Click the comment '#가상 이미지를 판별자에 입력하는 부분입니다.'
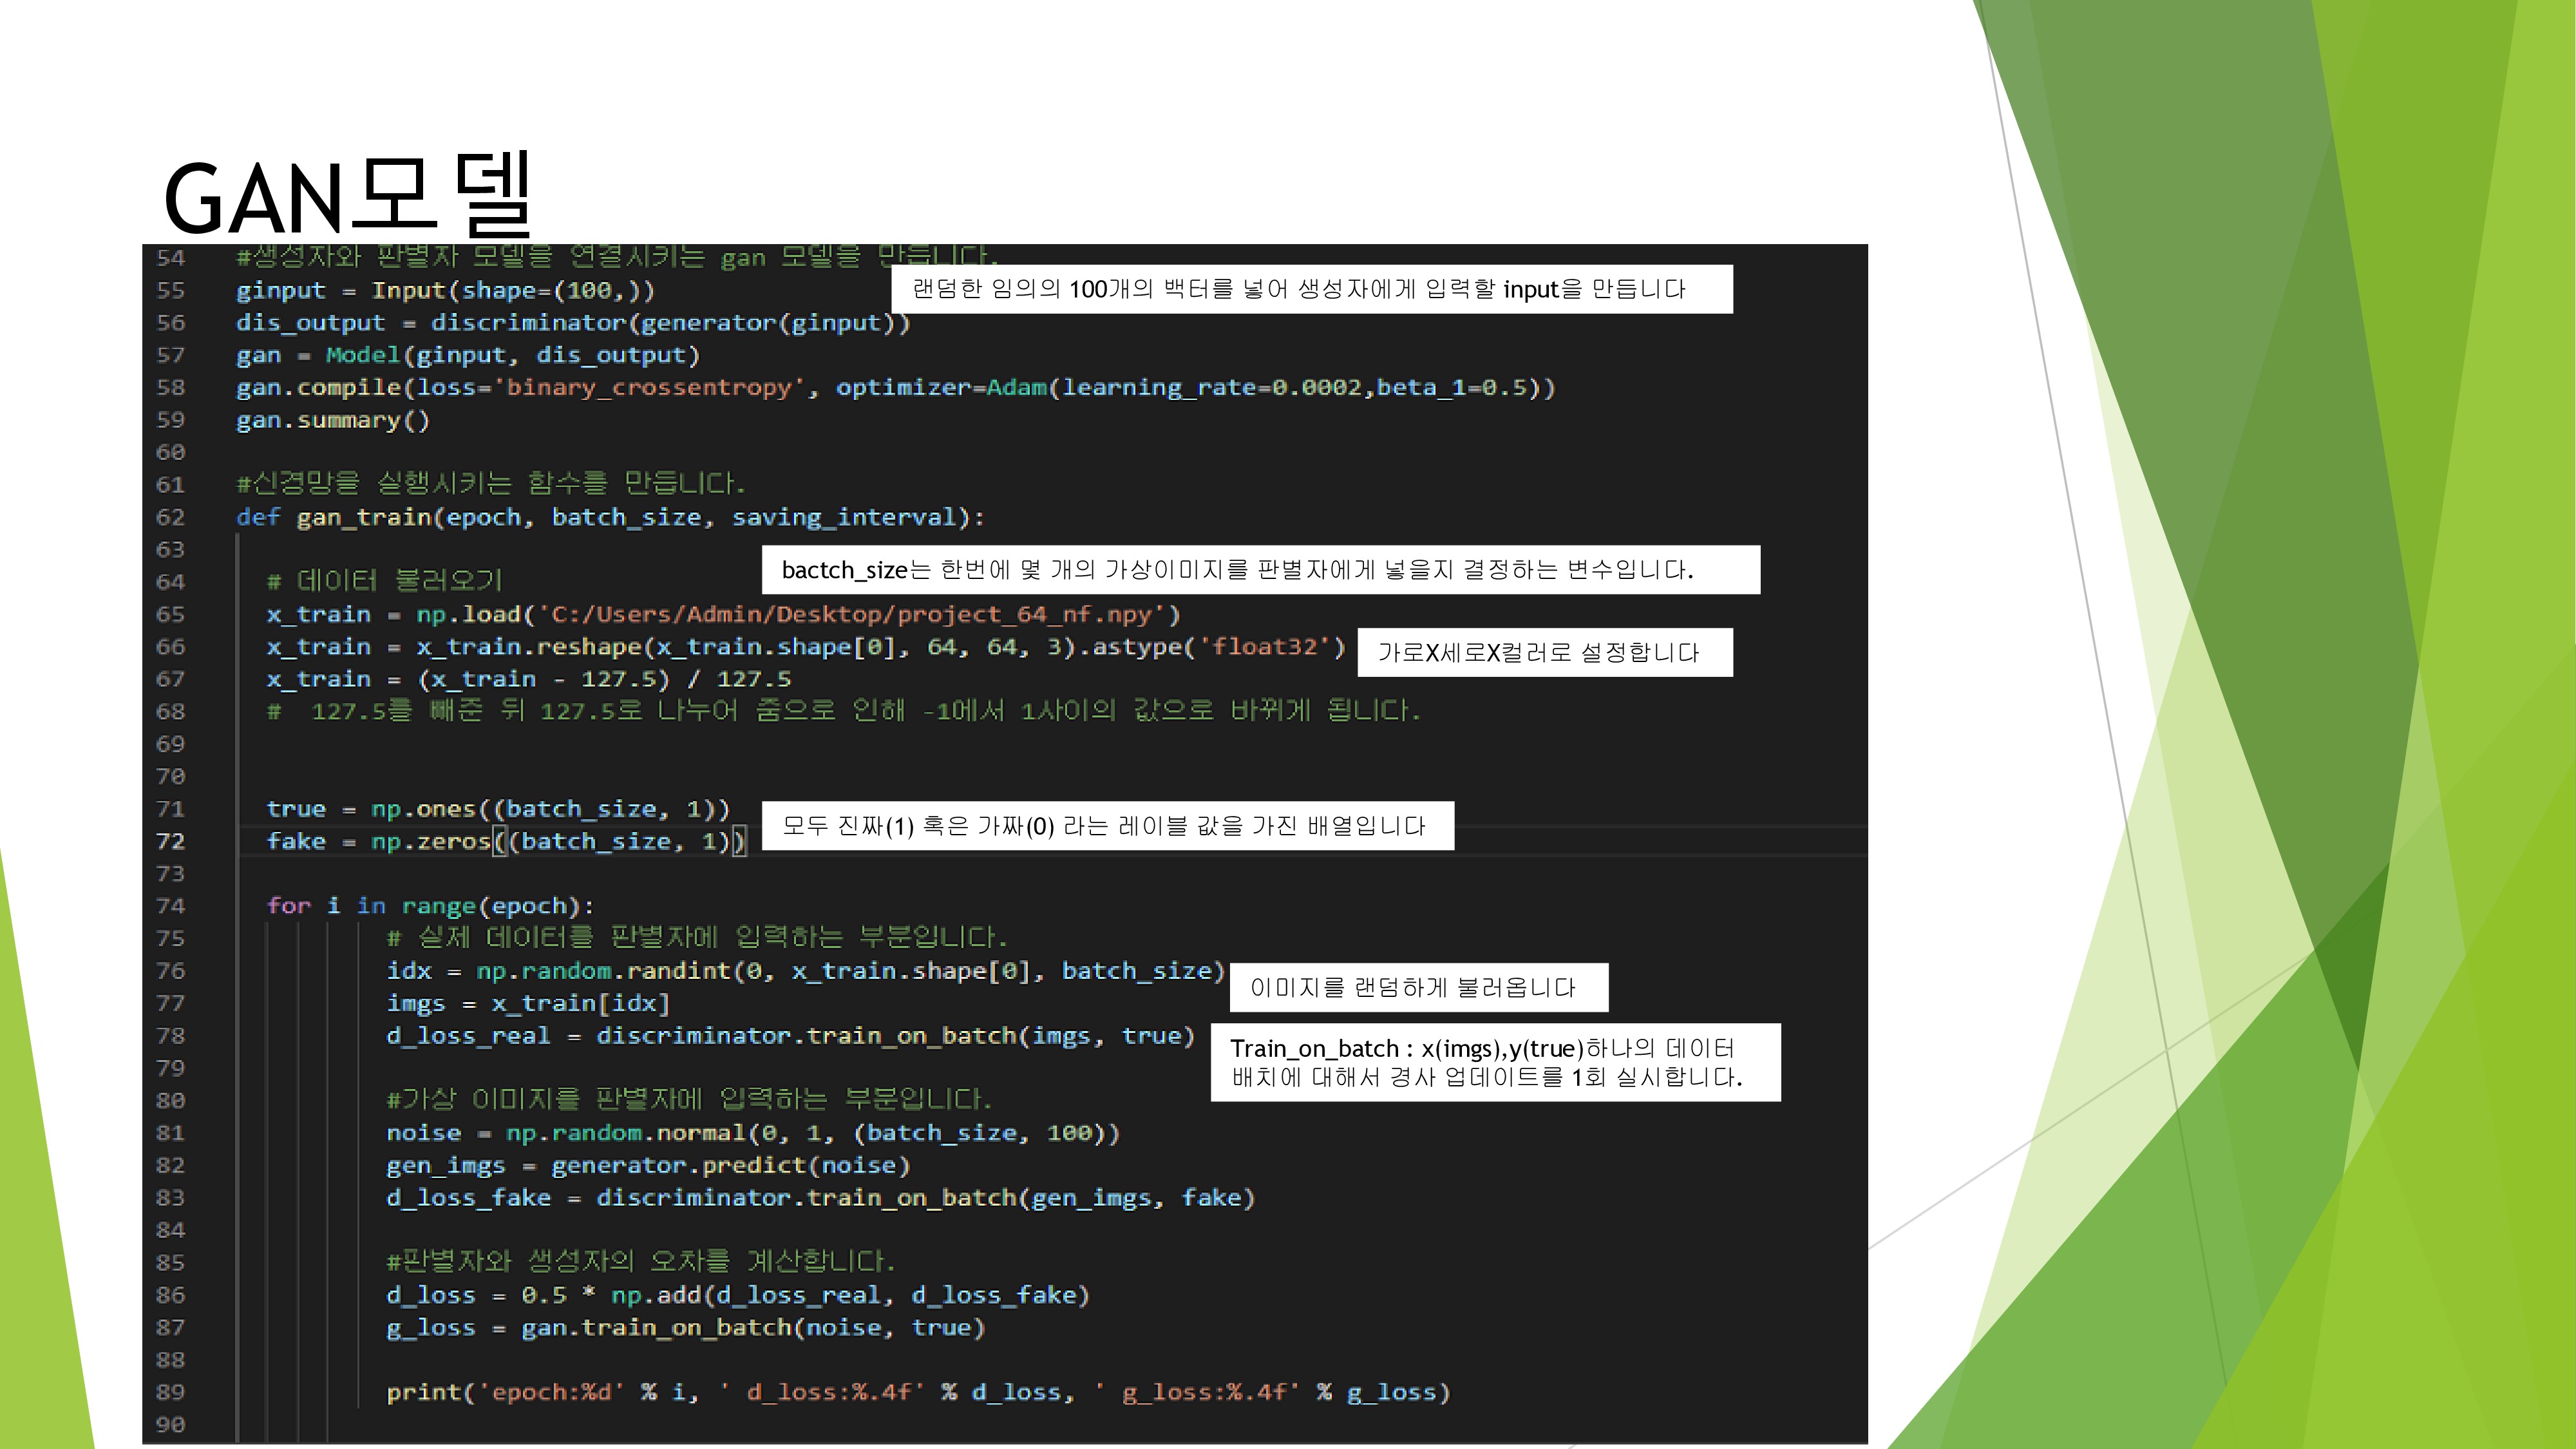2576x1449 pixels. (x=689, y=1100)
